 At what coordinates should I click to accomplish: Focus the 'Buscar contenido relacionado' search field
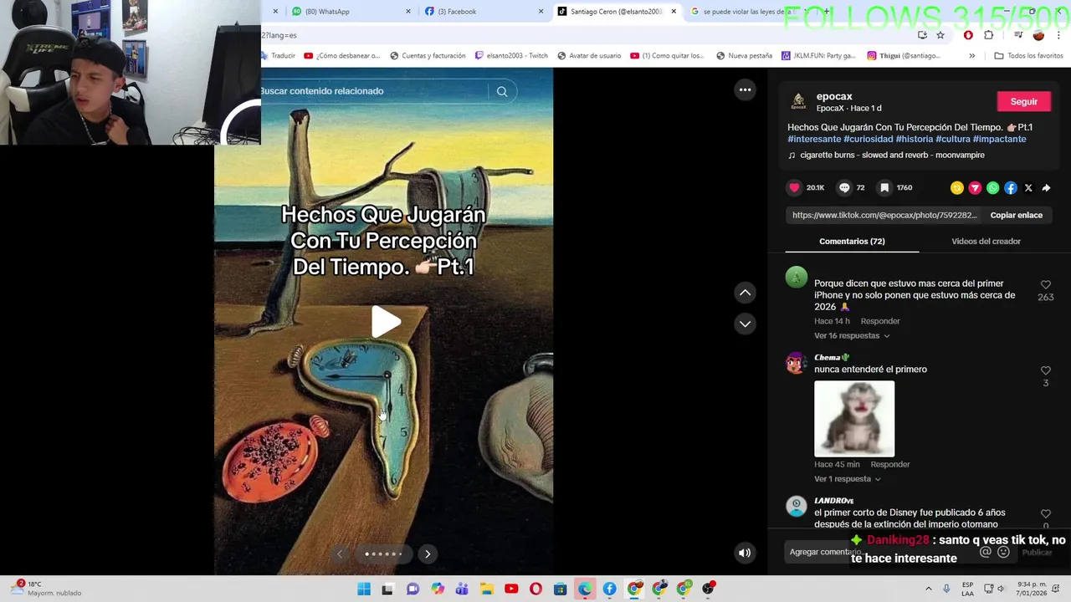(x=372, y=91)
